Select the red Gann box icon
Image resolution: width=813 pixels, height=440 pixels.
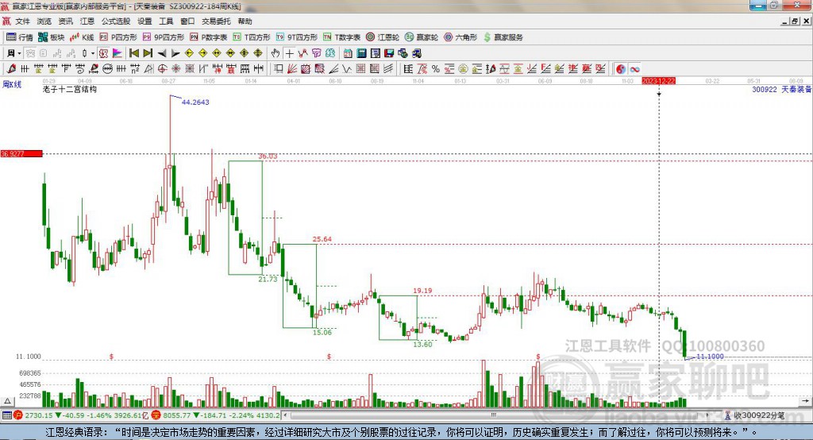306,69
